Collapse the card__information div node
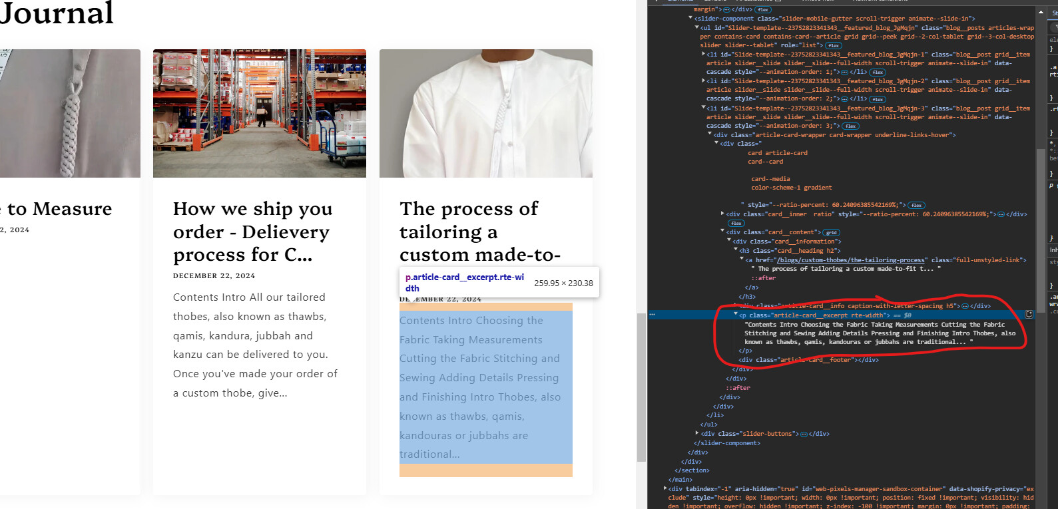1058x509 pixels. 729,241
